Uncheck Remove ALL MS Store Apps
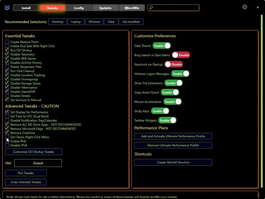Image resolution: width=265 pixels, height=199 pixels. (7, 125)
